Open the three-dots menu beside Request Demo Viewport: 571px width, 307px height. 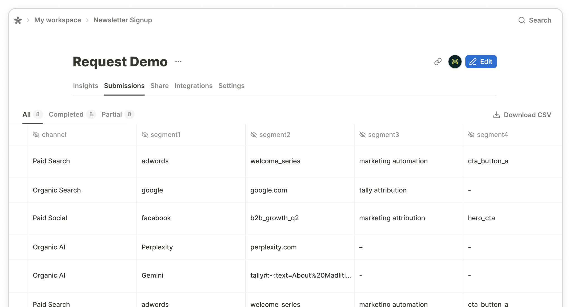click(x=178, y=62)
